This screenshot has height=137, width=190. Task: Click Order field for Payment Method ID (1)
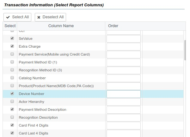pos(124,63)
